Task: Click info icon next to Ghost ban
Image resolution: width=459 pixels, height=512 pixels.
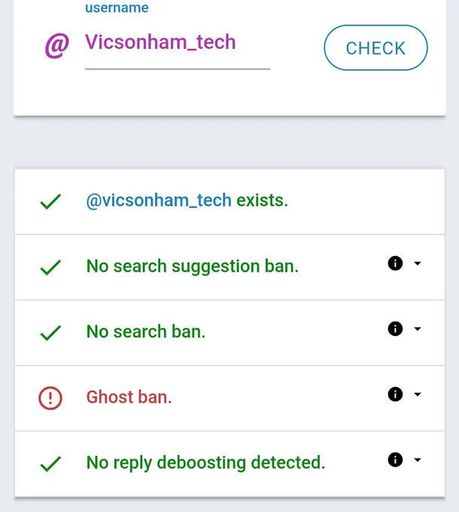Action: click(395, 394)
